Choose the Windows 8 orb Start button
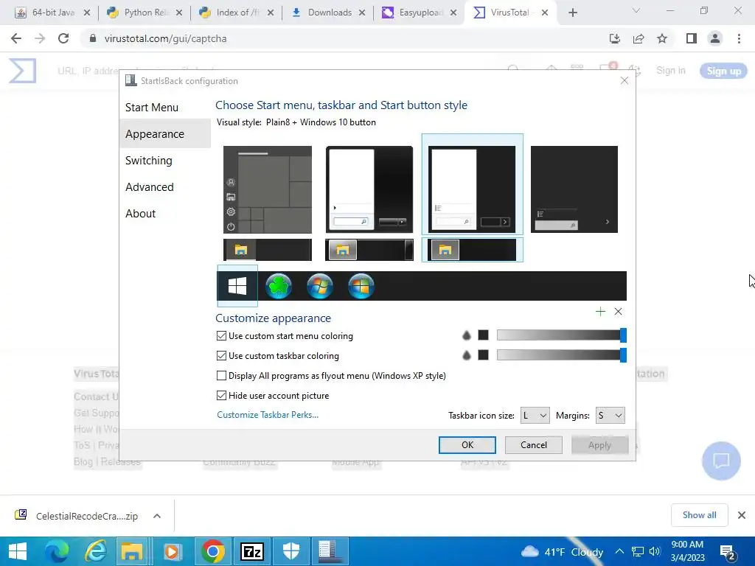755x566 pixels. click(x=361, y=286)
